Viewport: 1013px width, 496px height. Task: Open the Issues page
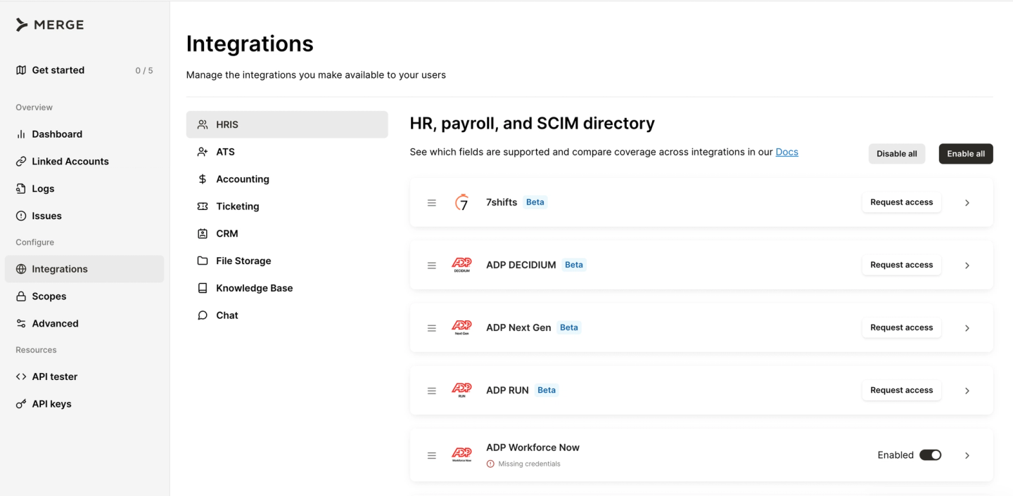coord(84,216)
